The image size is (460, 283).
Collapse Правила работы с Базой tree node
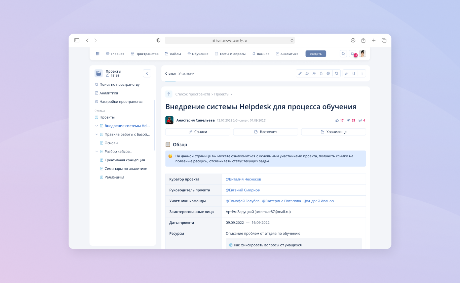tap(97, 134)
